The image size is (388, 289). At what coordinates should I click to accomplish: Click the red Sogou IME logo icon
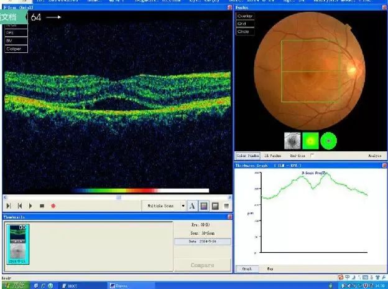pyautogui.click(x=341, y=277)
